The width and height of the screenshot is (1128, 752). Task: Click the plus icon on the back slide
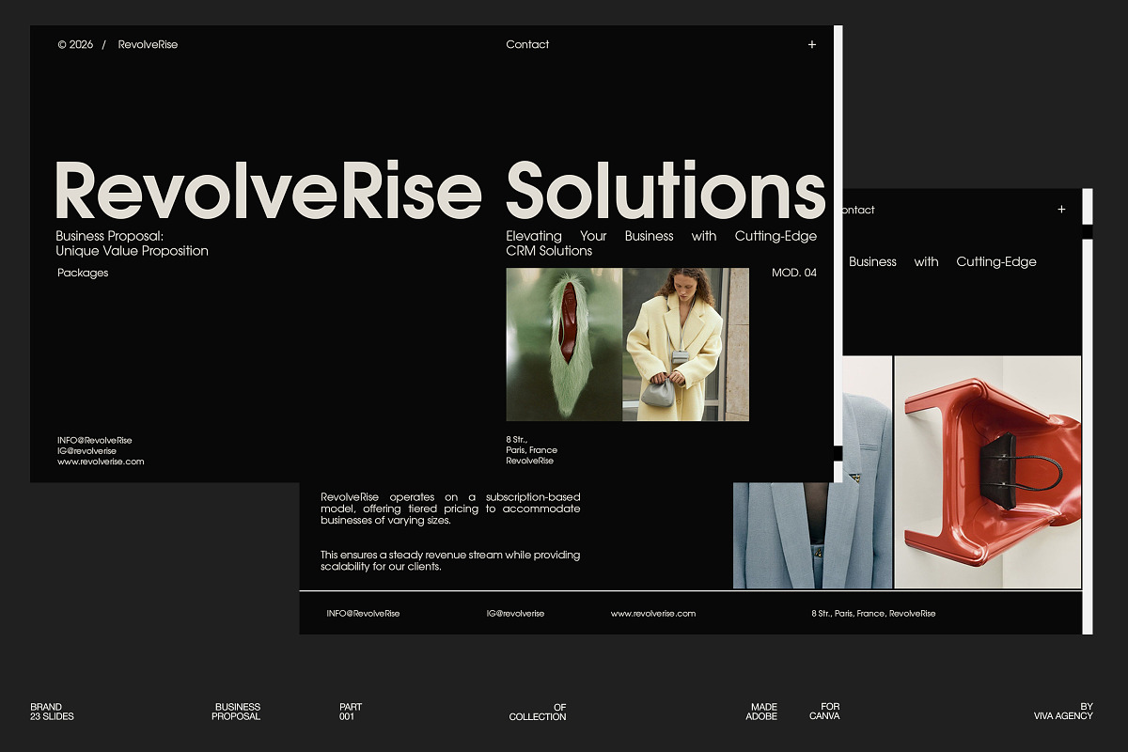(x=1061, y=210)
